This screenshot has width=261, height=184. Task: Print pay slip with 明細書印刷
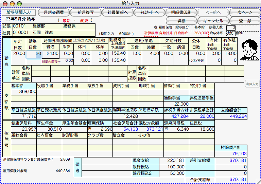(x=181, y=12)
